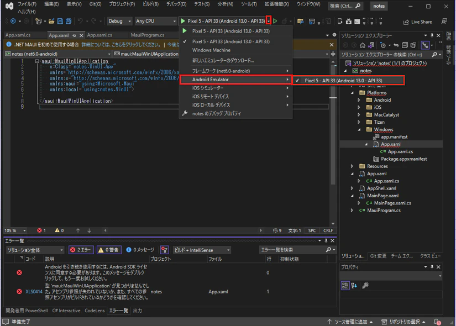Click the Save file toolbar icon
The height and width of the screenshot is (326, 456).
point(60,21)
